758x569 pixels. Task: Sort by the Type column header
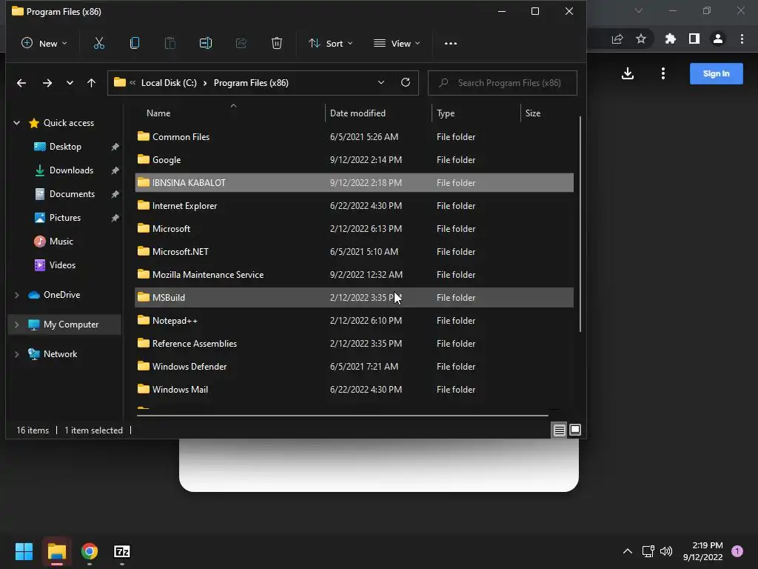(x=476, y=113)
